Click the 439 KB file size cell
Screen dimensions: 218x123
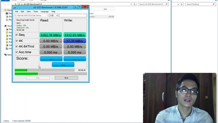point(111,17)
